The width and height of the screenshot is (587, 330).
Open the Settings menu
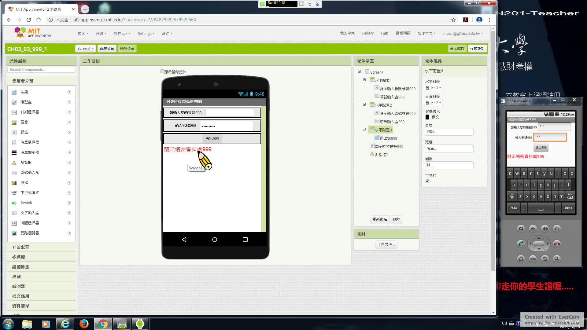pos(146,33)
